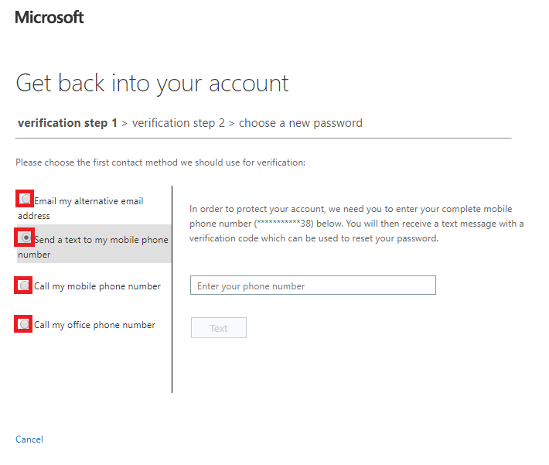Focus the 'Enter your phone number' field
Image resolution: width=549 pixels, height=465 pixels.
pos(312,285)
